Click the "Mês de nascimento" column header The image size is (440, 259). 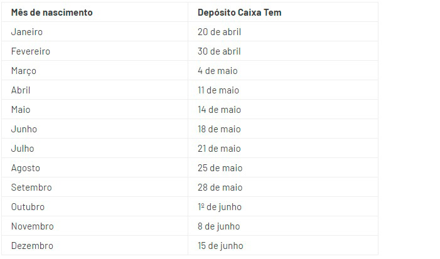point(95,13)
